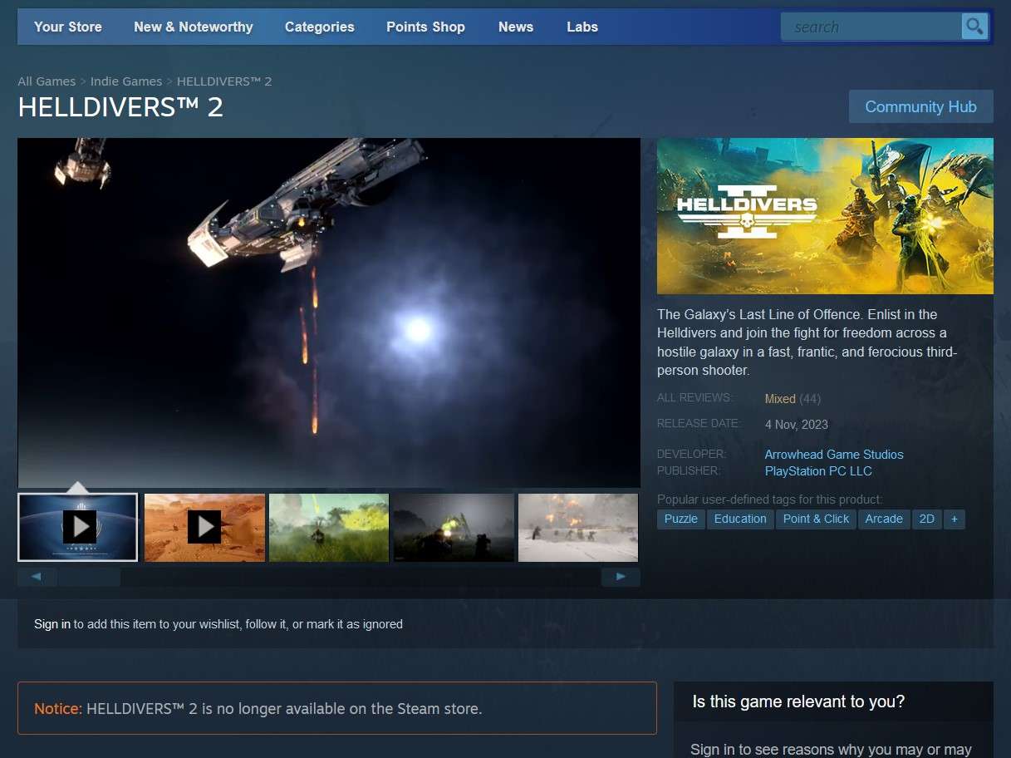Screen dimensions: 1011x758
Task: Click the HELLDIVERS 2 breadcrumb link
Action: 224,81
